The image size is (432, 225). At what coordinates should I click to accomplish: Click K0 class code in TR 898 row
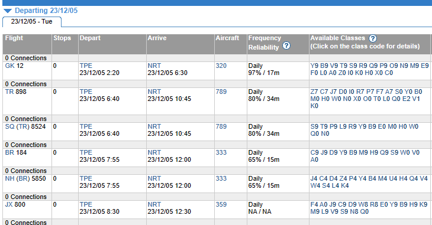(x=314, y=106)
